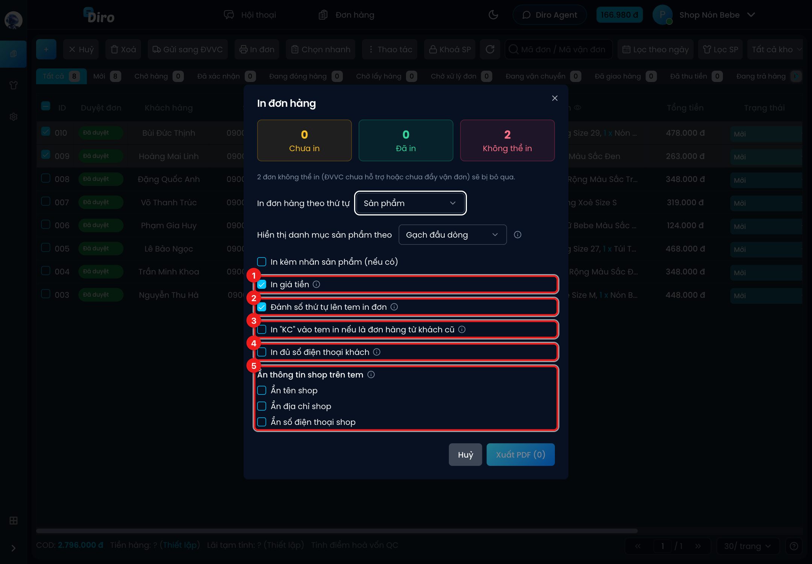This screenshot has height=564, width=812.
Task: Click the grid apps icon in sidebar
Action: (x=14, y=520)
